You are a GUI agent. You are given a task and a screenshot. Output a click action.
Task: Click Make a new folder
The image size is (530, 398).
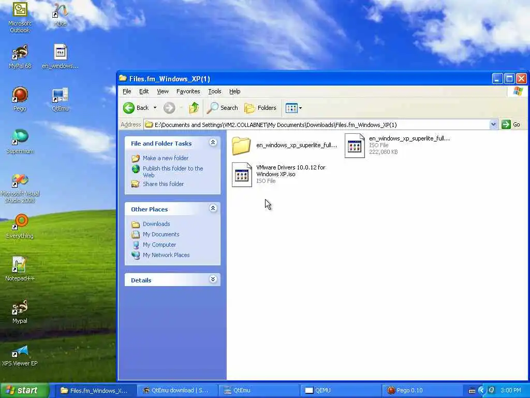point(166,158)
